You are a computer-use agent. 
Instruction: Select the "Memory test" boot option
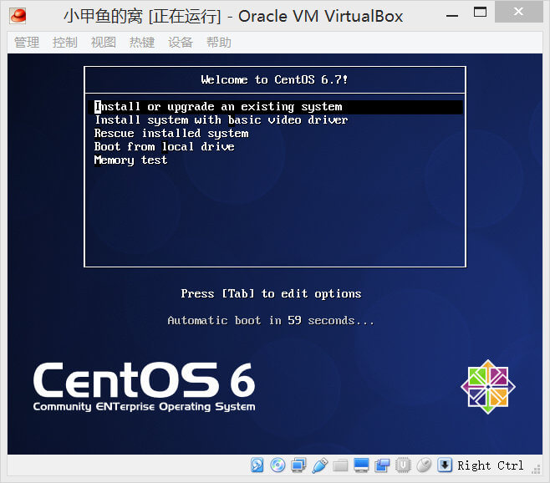pyautogui.click(x=130, y=160)
